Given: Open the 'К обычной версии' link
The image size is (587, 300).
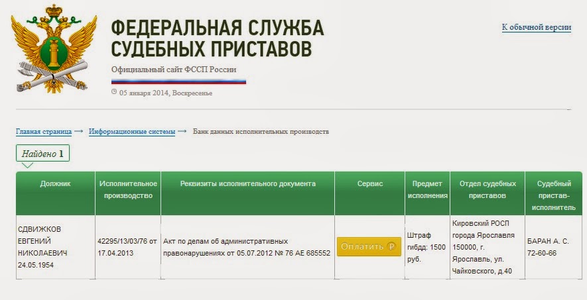Looking at the screenshot, I should (537, 27).
